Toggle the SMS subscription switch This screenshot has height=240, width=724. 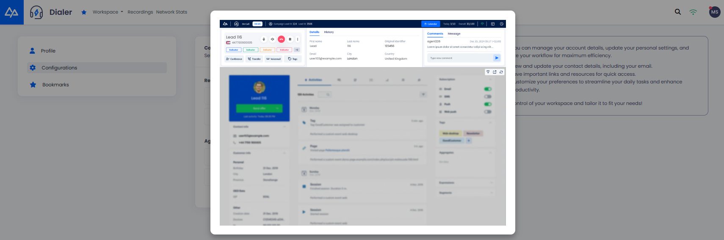pyautogui.click(x=488, y=97)
